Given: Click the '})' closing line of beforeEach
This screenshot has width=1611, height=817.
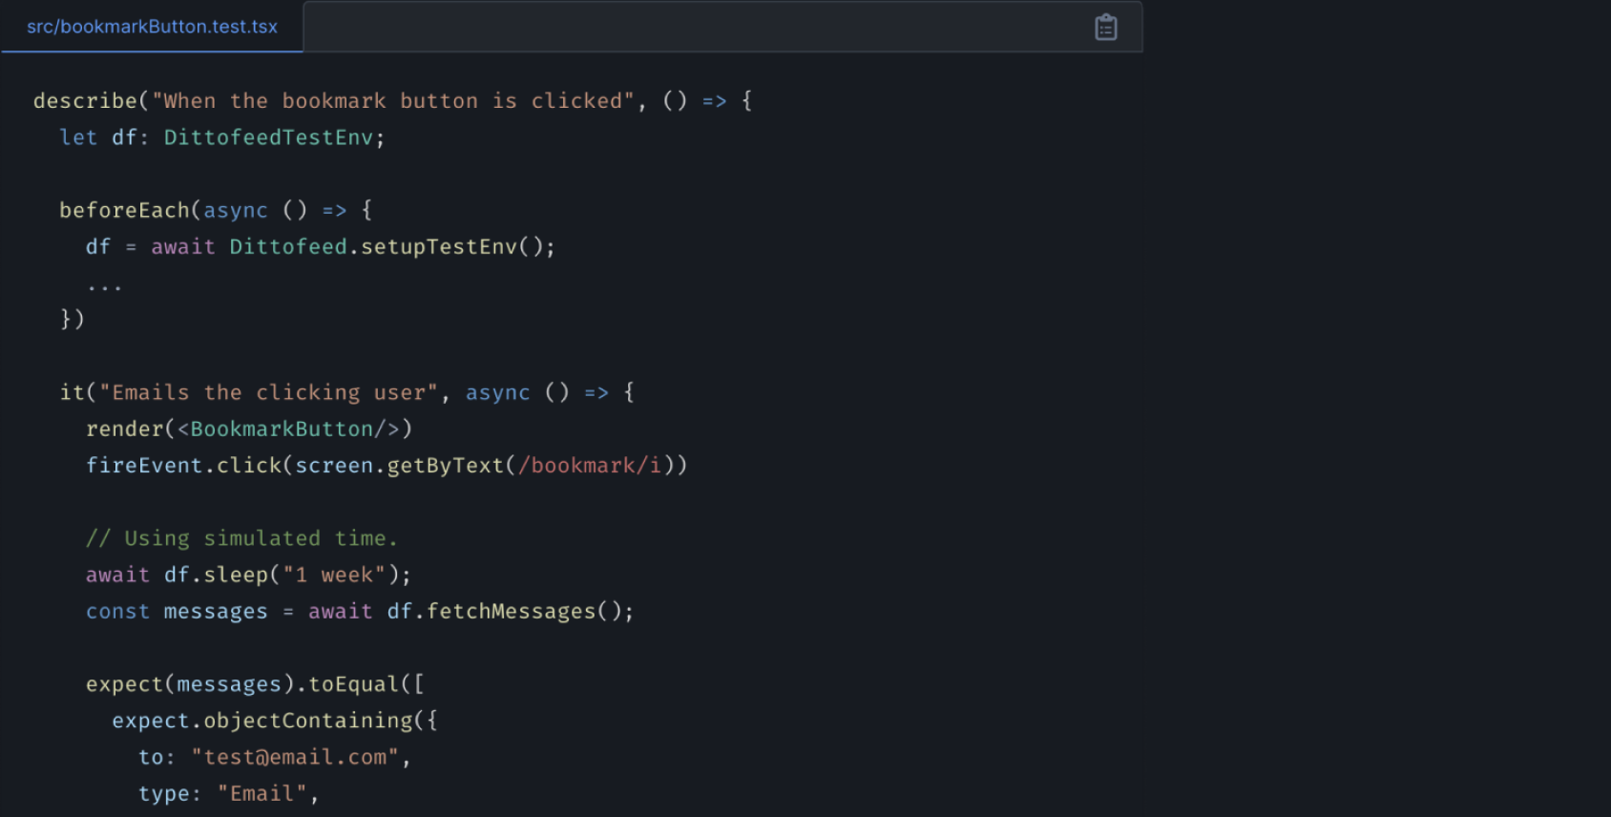Looking at the screenshot, I should [x=73, y=319].
